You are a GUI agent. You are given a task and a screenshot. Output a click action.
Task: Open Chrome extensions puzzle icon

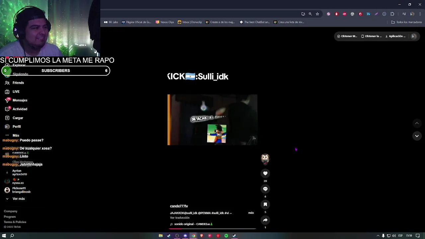[x=392, y=14]
